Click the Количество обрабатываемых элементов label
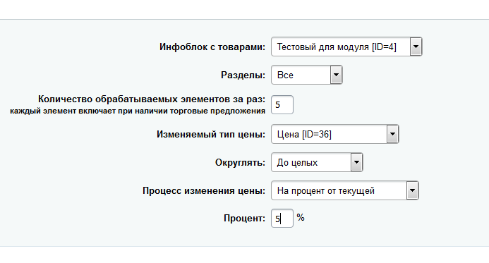489x263 pixels. (152, 99)
